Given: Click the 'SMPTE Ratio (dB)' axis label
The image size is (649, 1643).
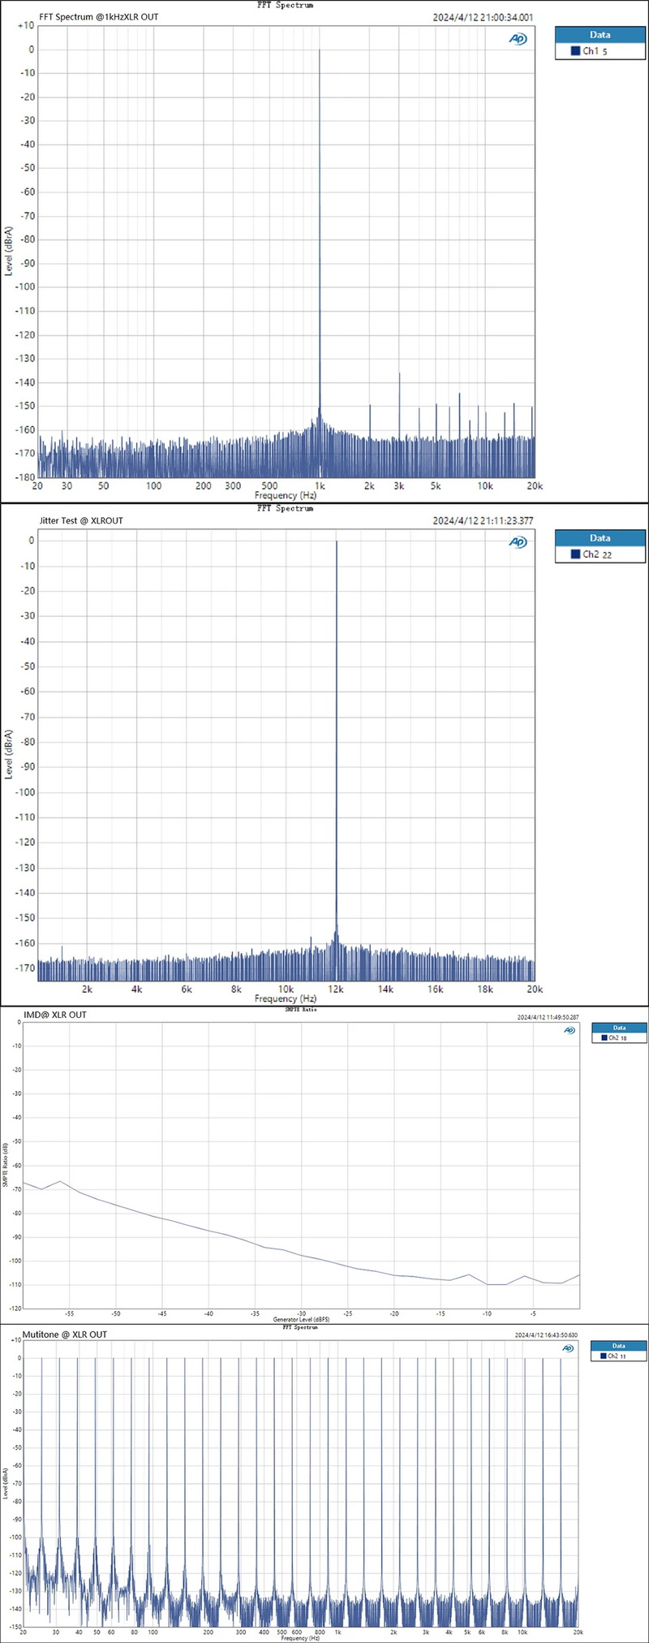Looking at the screenshot, I should click(6, 1166).
